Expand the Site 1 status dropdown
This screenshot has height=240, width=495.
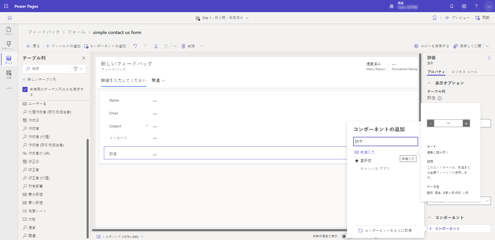[x=247, y=18]
